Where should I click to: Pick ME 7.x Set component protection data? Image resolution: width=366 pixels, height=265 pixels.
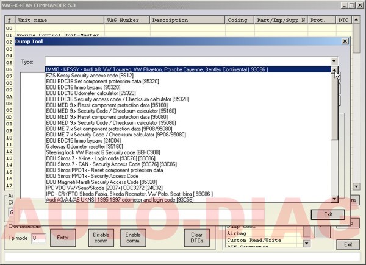188,129
